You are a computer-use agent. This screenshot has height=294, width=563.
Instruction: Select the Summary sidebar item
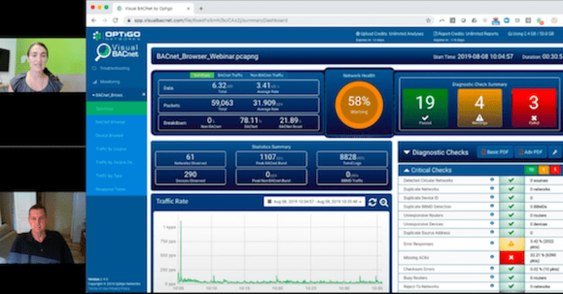point(116,108)
